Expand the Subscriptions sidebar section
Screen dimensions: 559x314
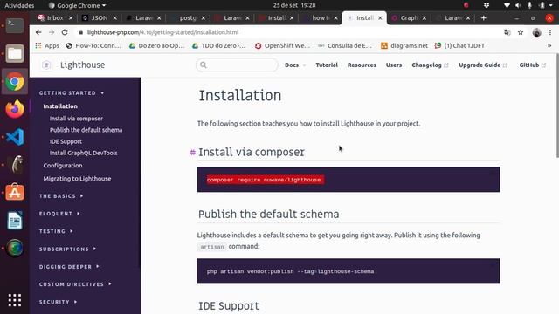tap(68, 249)
